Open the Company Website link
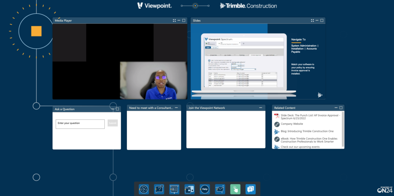This screenshot has height=196, width=394. click(x=292, y=124)
